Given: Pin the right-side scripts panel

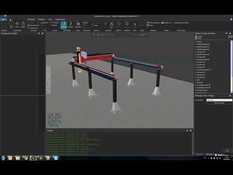Looking at the screenshot, I should (226, 33).
